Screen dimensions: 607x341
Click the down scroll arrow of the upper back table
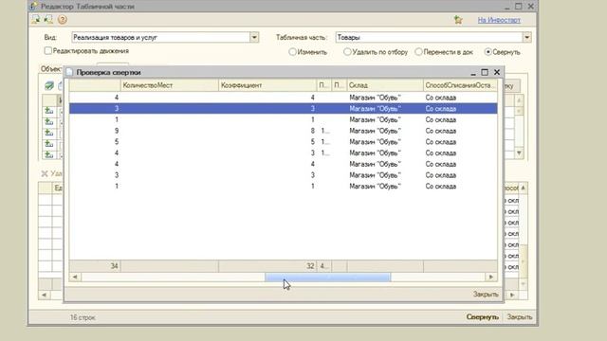(x=519, y=153)
